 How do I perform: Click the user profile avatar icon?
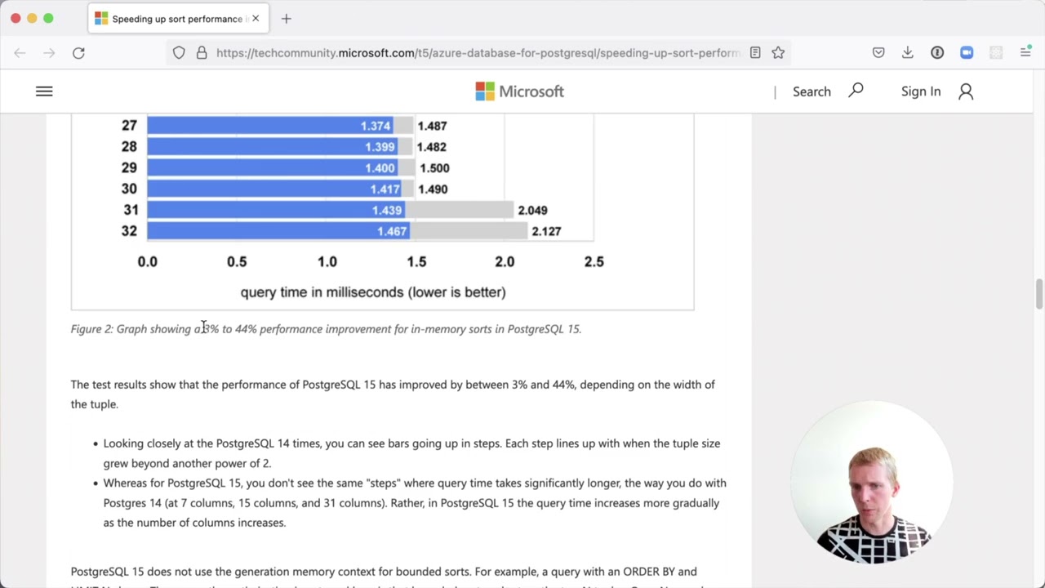click(x=966, y=91)
